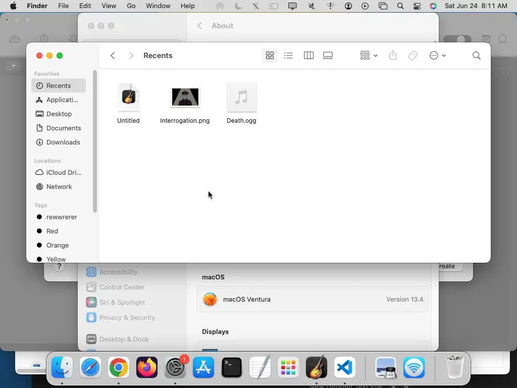The image size is (517, 388).
Task: Go forward in Finder window
Action: click(131, 56)
